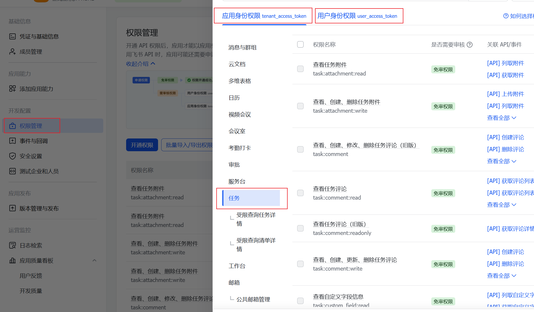Open 受限查询任务详情 subcategory
Viewport: 534px width, 312px height.
[x=256, y=219]
